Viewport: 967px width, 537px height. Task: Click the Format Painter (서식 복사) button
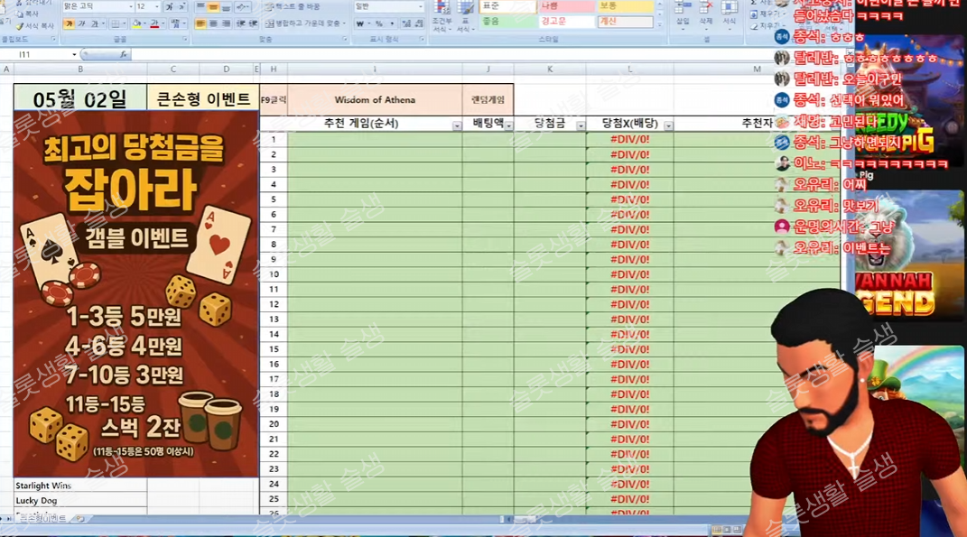pos(36,26)
